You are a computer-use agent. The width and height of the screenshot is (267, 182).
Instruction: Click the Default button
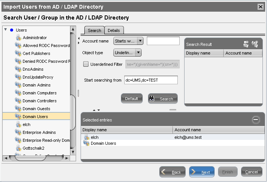tap(131, 99)
